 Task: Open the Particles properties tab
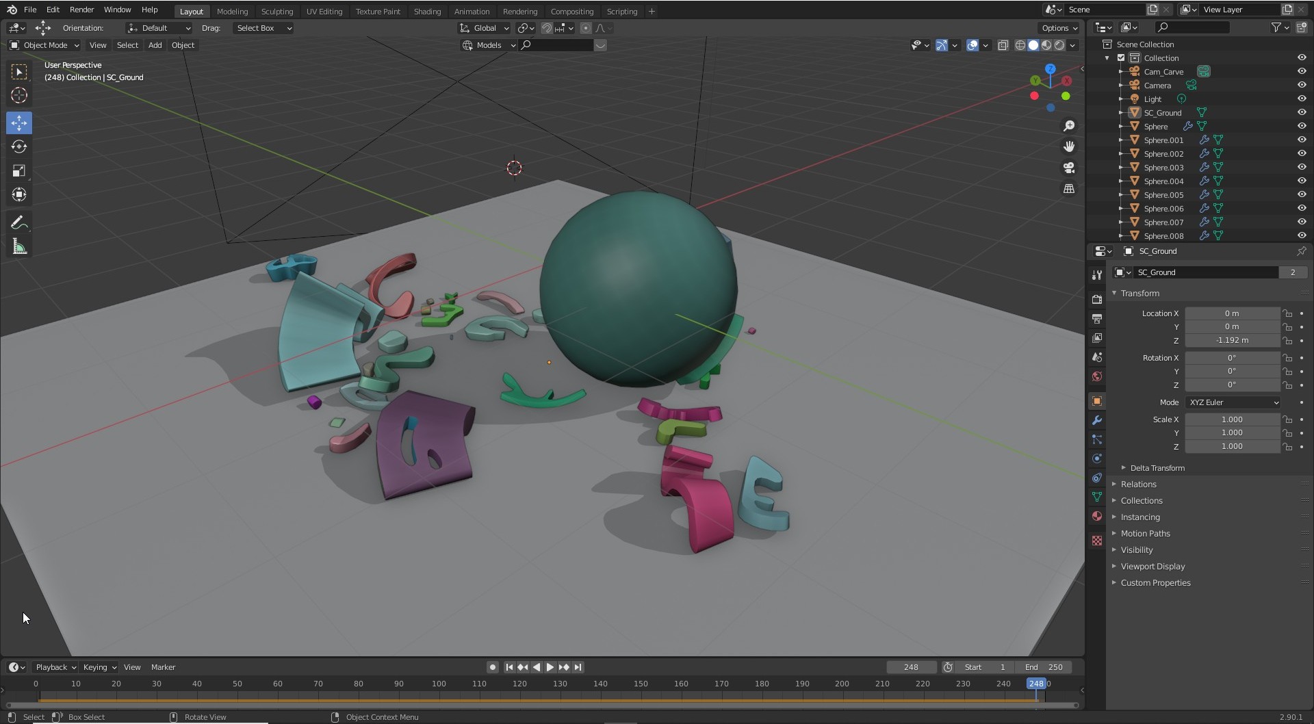1097,439
